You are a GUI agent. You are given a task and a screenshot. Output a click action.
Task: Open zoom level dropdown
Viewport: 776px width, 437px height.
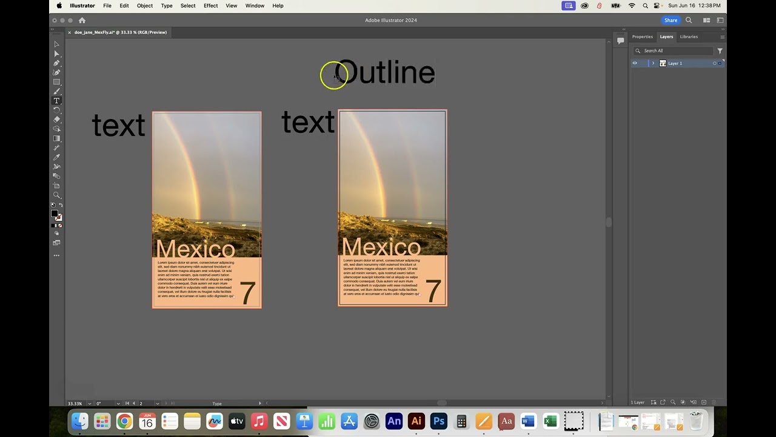click(x=90, y=403)
